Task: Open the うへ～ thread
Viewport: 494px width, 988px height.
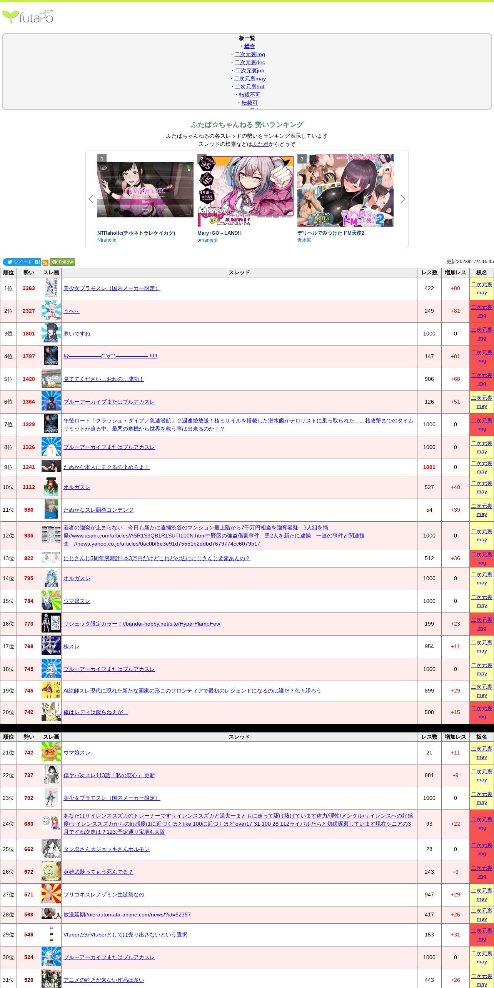Action: [72, 311]
